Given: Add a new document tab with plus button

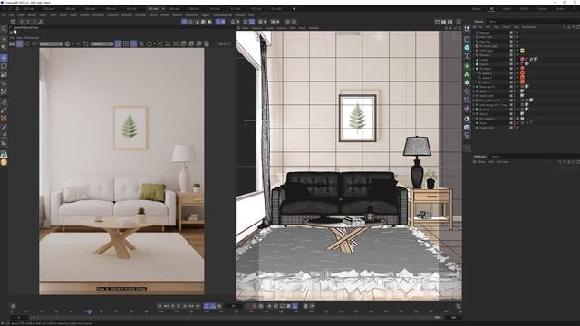Looking at the screenshot, I should pyautogui.click(x=294, y=8).
